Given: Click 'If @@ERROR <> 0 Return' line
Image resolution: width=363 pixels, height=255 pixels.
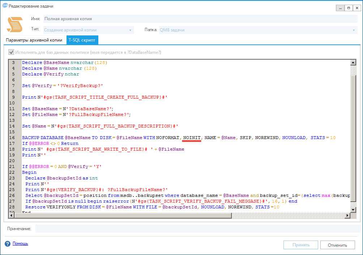Looking at the screenshot, I should (x=50, y=143).
